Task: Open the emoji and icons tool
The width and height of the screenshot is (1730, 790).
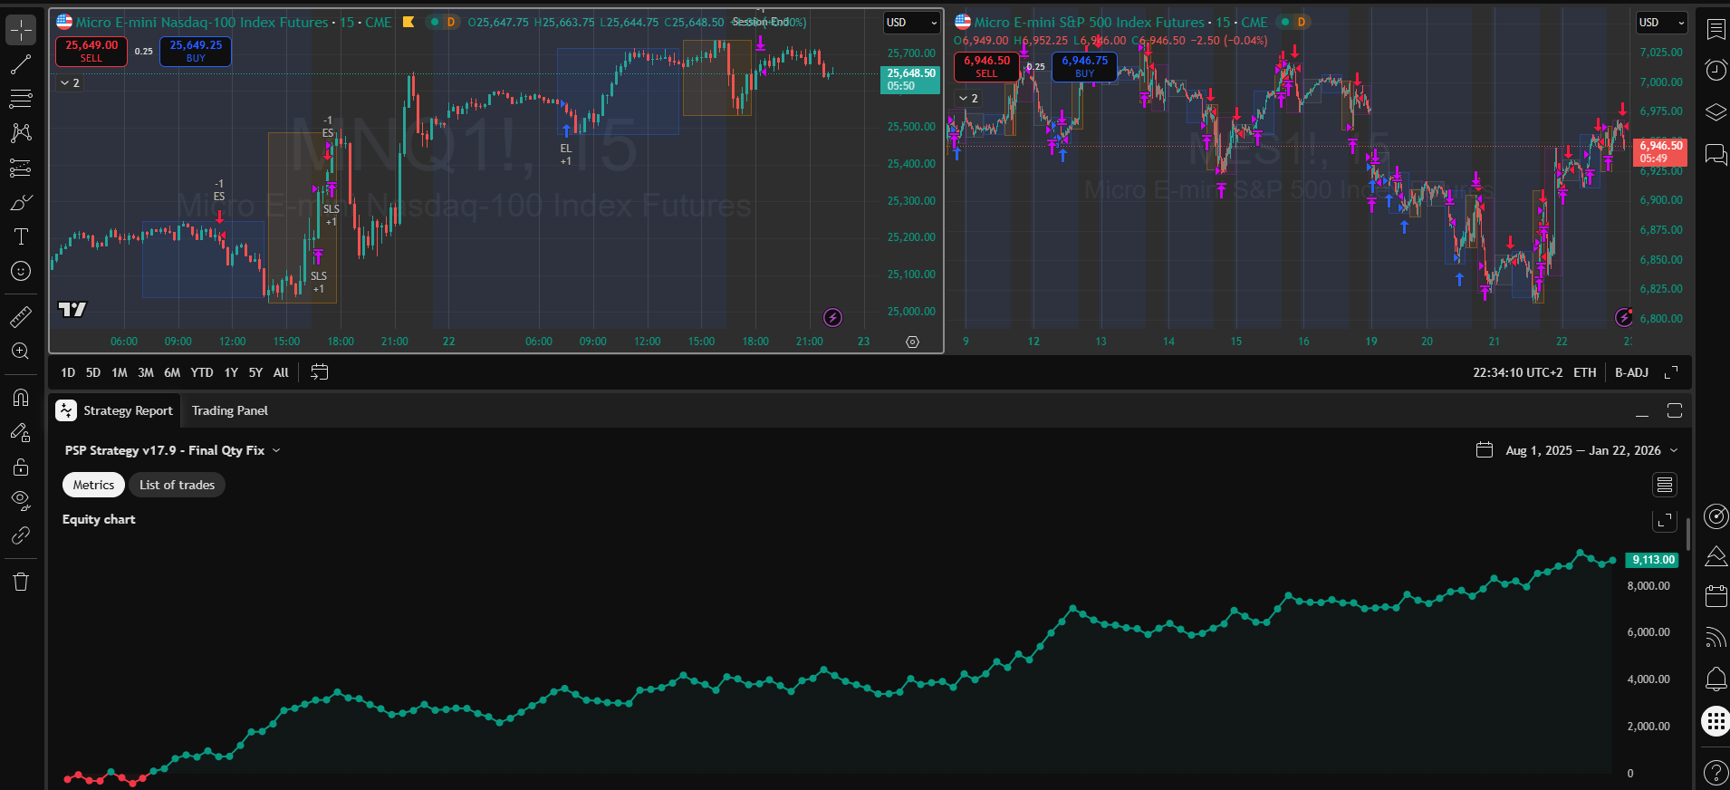Action: pos(21,271)
